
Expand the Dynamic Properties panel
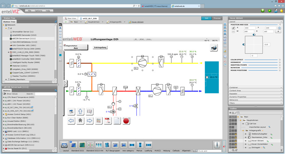[x=255, y=97]
